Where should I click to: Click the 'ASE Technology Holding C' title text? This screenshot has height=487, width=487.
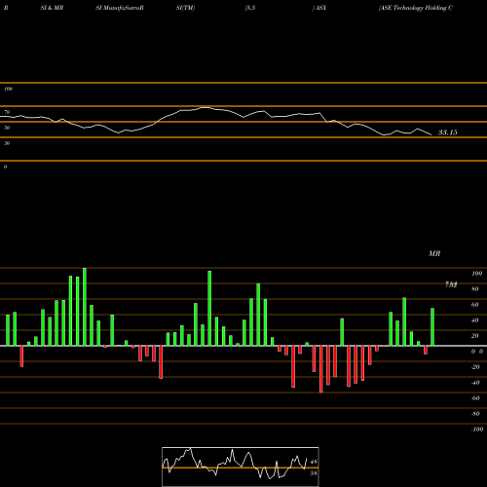pos(416,8)
